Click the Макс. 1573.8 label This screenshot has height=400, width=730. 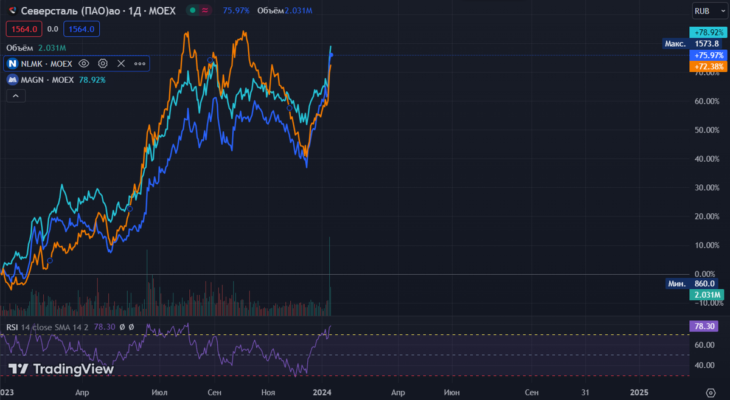pos(692,44)
